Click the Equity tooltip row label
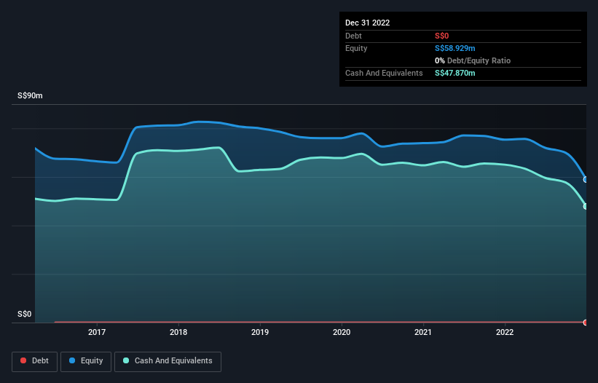The height and width of the screenshot is (383, 598). coord(356,48)
